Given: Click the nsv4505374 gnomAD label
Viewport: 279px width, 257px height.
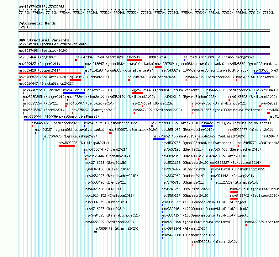Looking at the screenshot, I should pyautogui.click(x=70, y=130).
